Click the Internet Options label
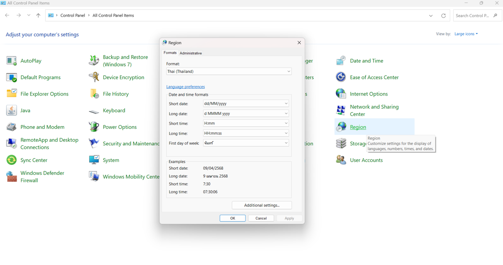The width and height of the screenshot is (503, 265). [369, 94]
